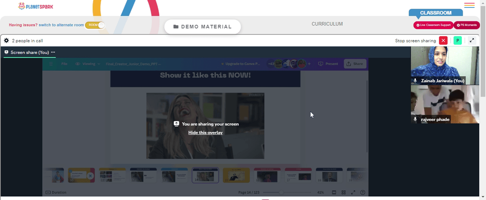Viewport: 486px width, 200px height.
Task: Open Canva help question mark icon
Action: tap(363, 192)
